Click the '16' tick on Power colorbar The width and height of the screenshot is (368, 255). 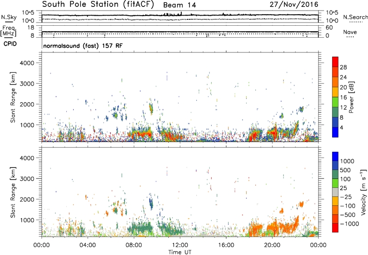click(x=343, y=98)
